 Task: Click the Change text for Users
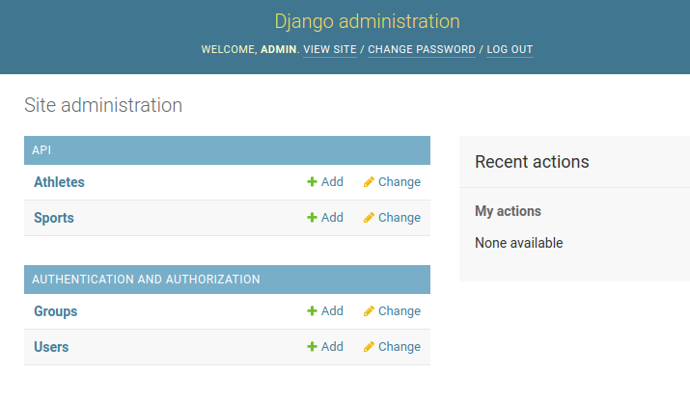click(400, 346)
